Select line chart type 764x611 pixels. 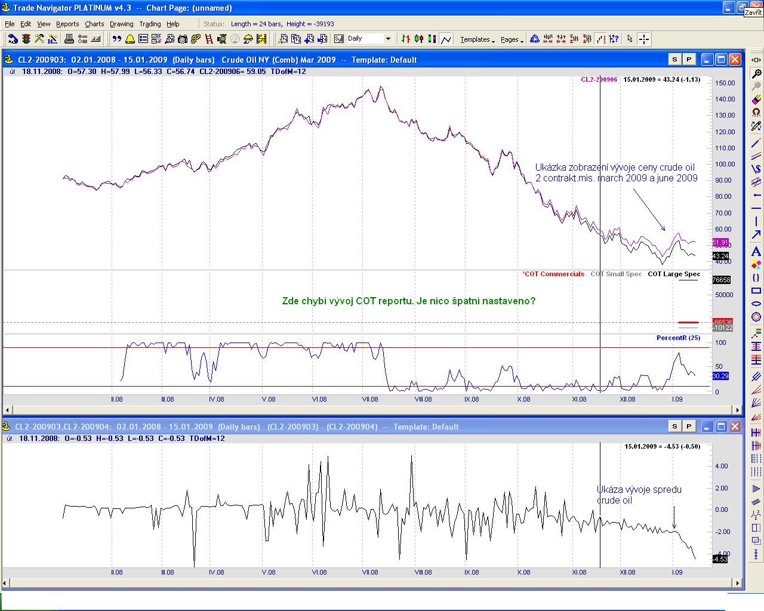pos(446,39)
